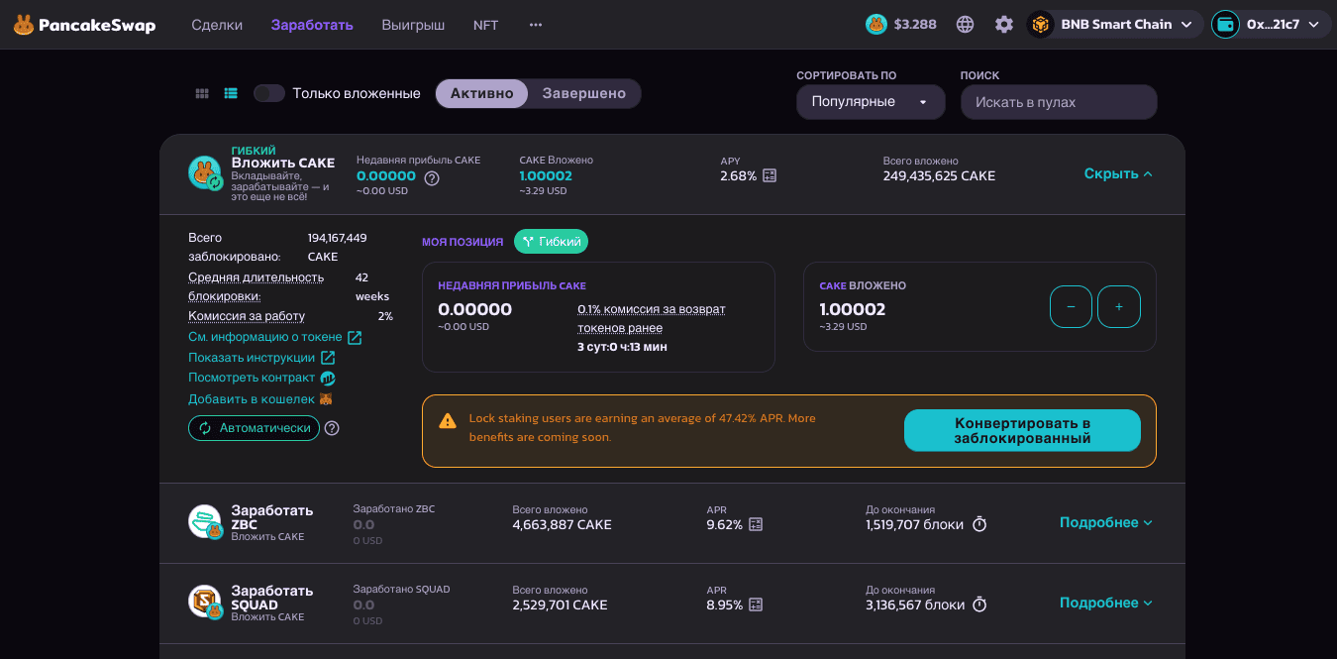1337x659 pixels.
Task: Open the Сделки menu
Action: pos(217,25)
